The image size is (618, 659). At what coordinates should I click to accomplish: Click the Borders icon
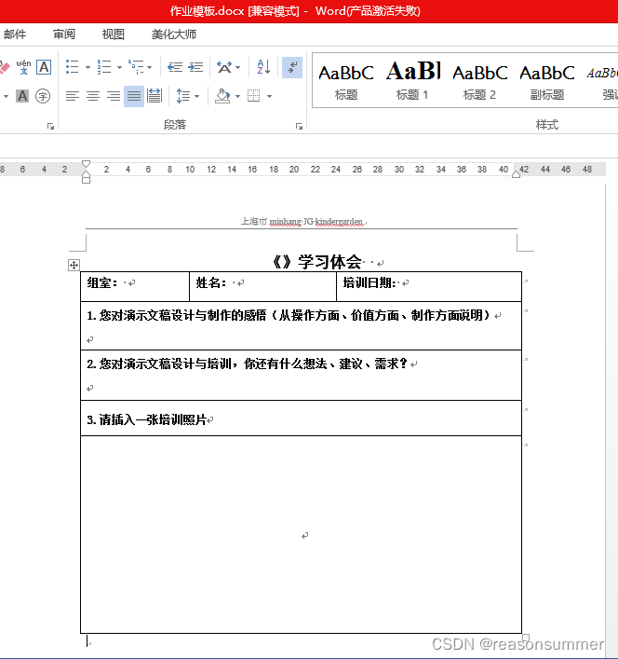pyautogui.click(x=254, y=96)
